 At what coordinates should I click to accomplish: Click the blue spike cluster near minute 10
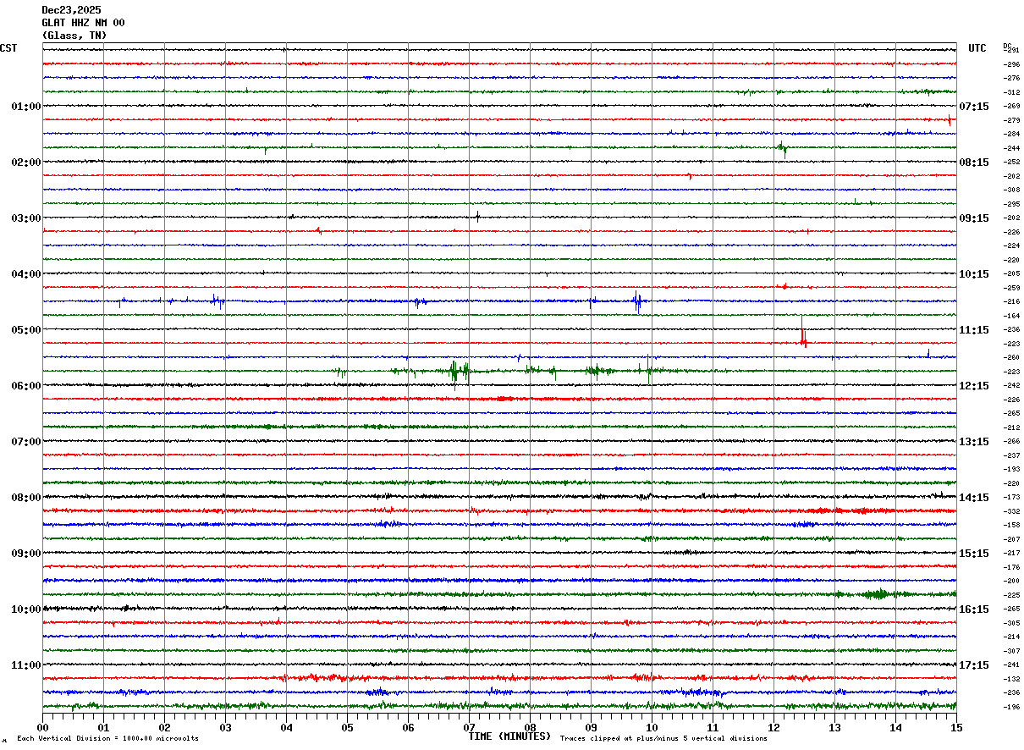(637, 301)
